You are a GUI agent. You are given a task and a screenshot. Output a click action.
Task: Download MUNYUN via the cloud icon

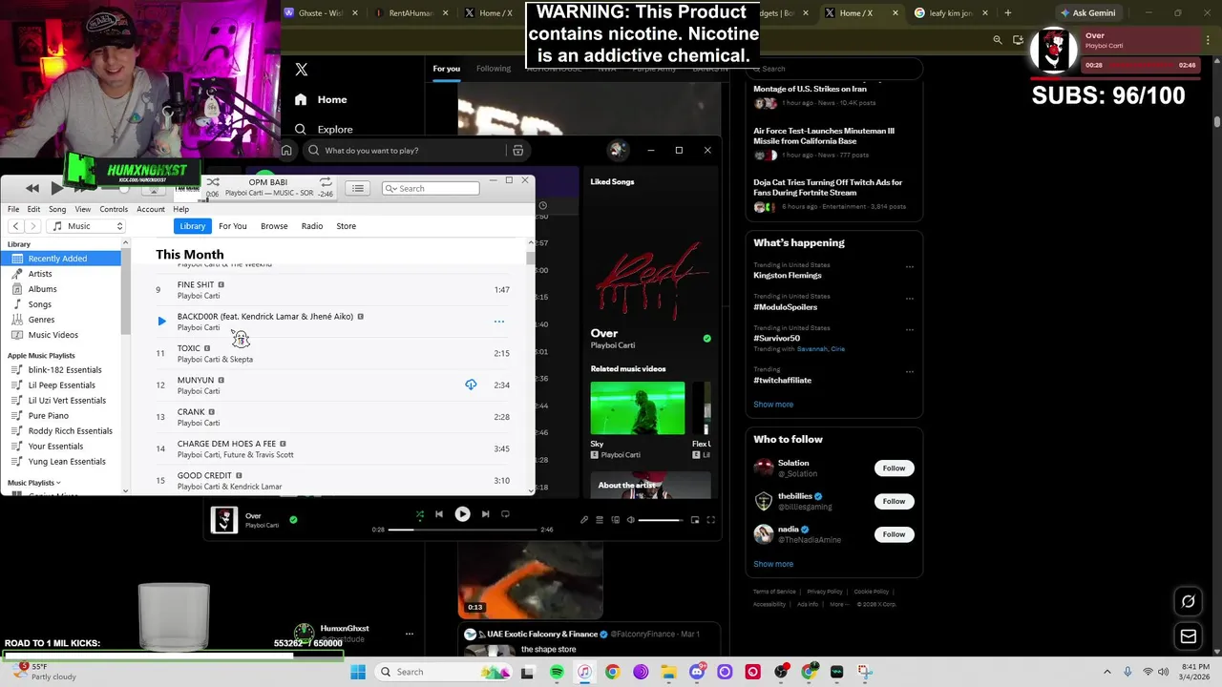[471, 385]
